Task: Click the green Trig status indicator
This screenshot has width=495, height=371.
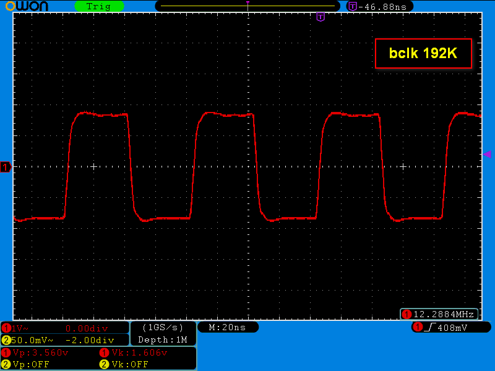Action: 99,6
